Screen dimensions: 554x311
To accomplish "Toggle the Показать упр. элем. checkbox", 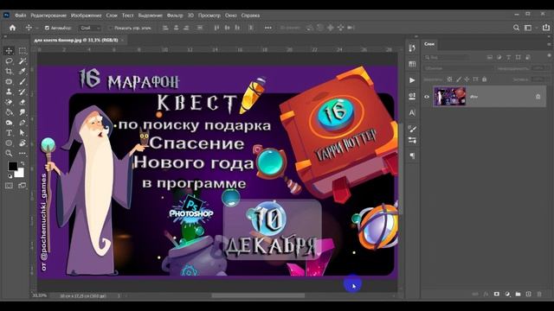I will (111, 28).
